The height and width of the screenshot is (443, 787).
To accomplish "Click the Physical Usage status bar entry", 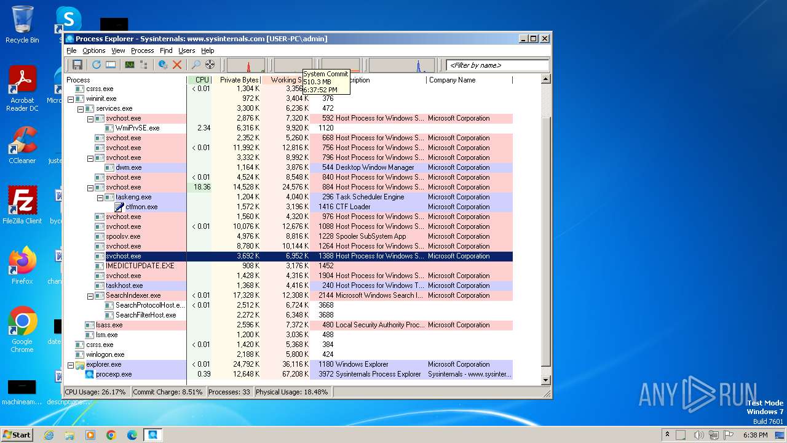I will tap(292, 392).
